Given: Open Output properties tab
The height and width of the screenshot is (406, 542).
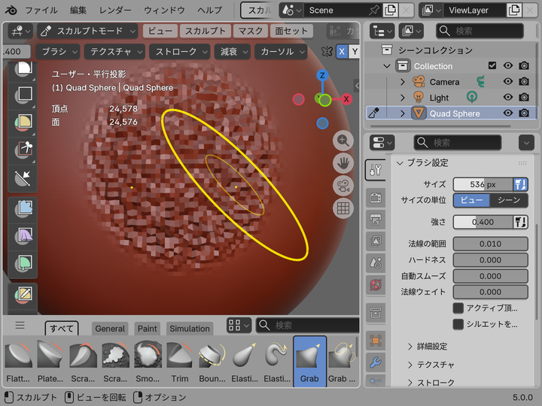Looking at the screenshot, I should click(376, 220).
